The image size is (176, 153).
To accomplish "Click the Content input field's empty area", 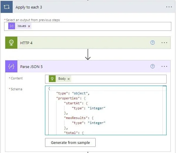I will 118,79.
